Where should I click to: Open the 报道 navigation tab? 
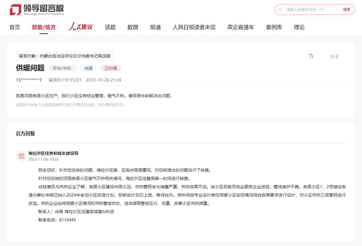click(156, 28)
